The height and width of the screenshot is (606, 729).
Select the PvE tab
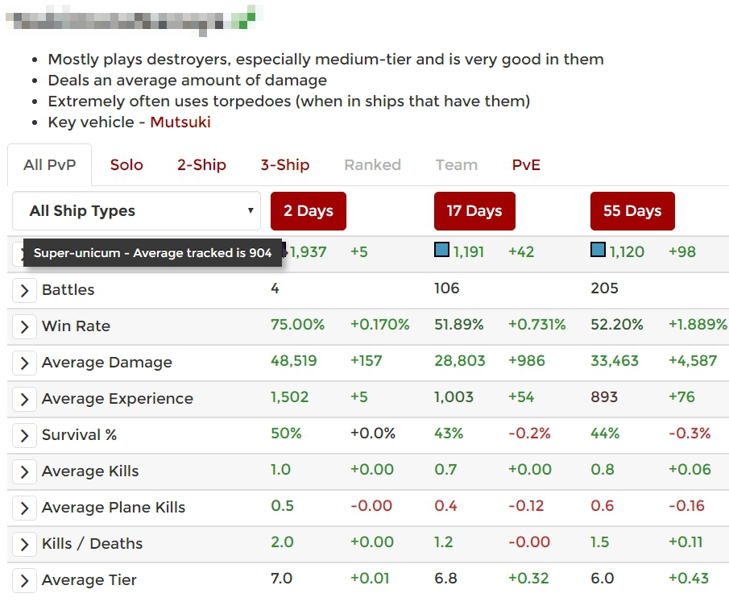click(x=526, y=165)
